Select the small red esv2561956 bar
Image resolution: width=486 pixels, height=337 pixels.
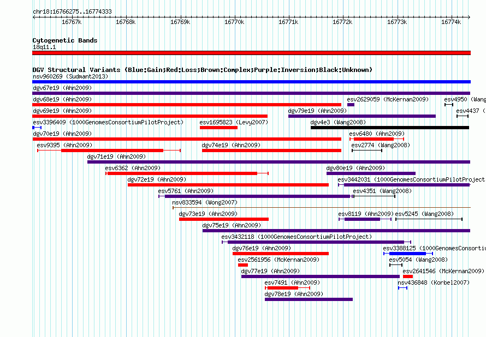[243, 265]
